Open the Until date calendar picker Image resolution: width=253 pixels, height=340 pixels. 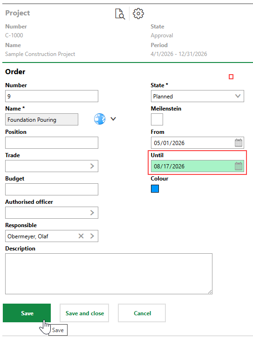click(239, 166)
